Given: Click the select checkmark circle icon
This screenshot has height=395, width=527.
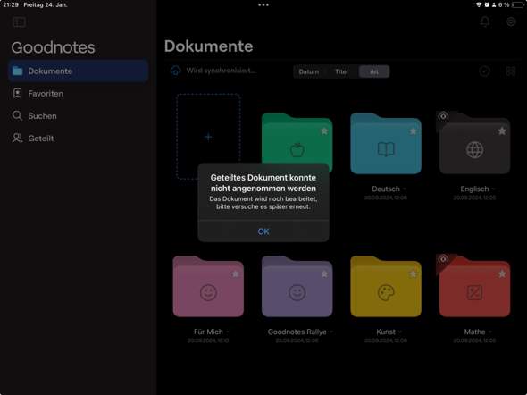Looking at the screenshot, I should (x=484, y=71).
